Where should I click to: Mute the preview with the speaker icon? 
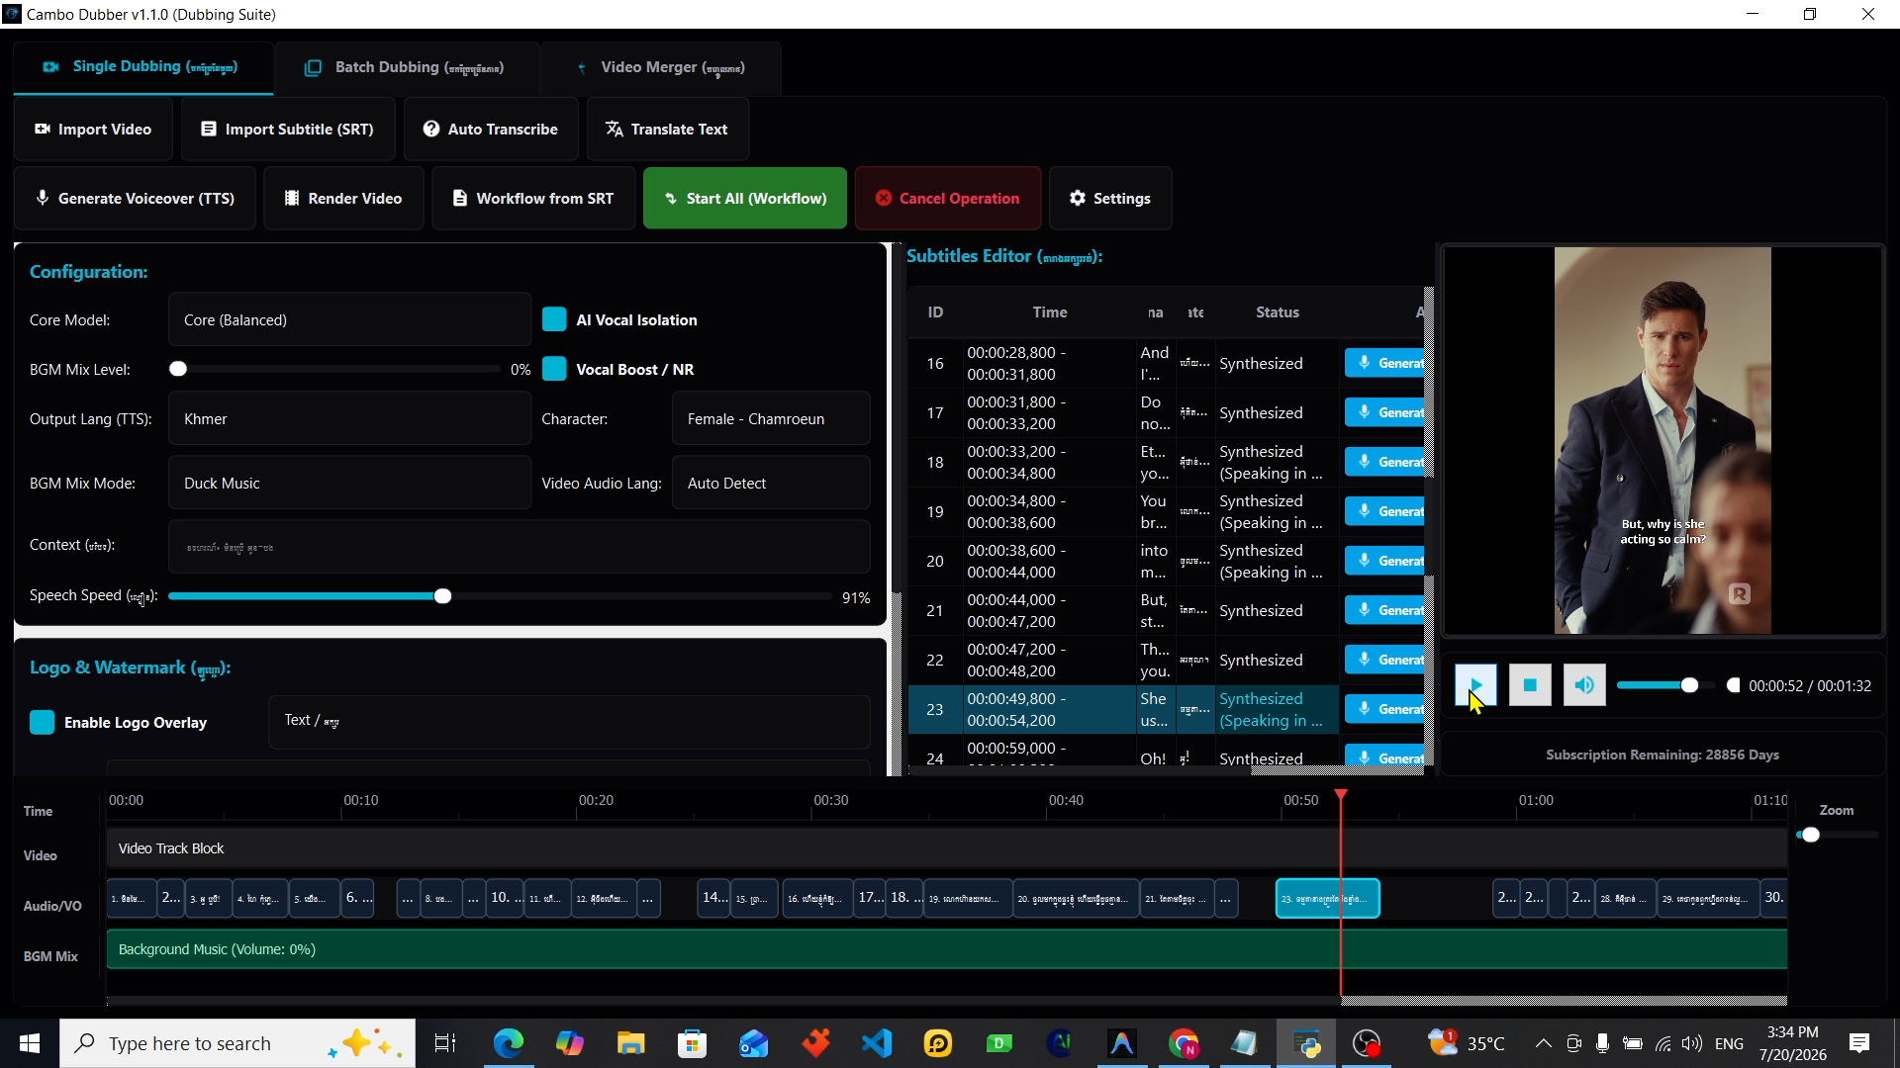click(1584, 685)
